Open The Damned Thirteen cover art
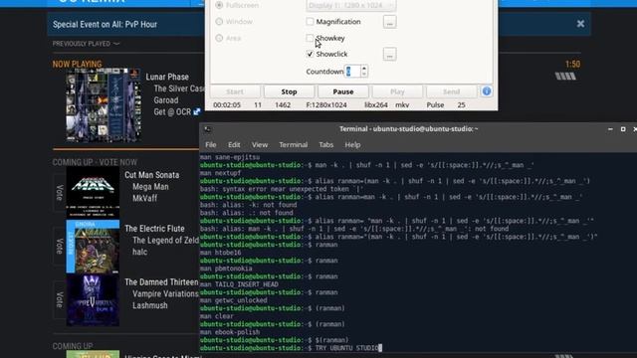637x358 pixels. pos(93,300)
